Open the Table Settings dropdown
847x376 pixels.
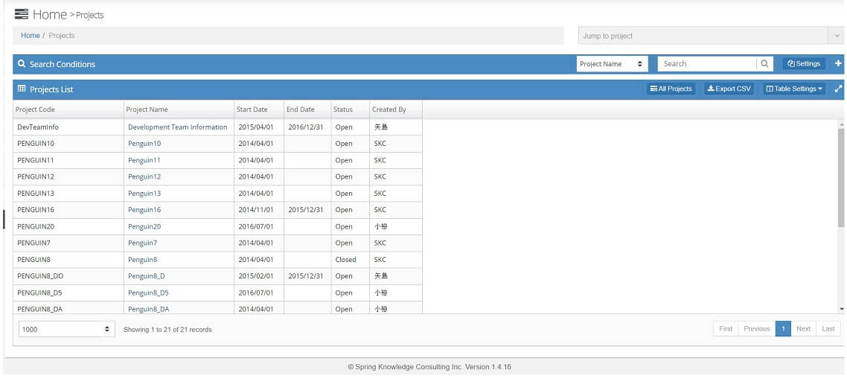coord(793,89)
